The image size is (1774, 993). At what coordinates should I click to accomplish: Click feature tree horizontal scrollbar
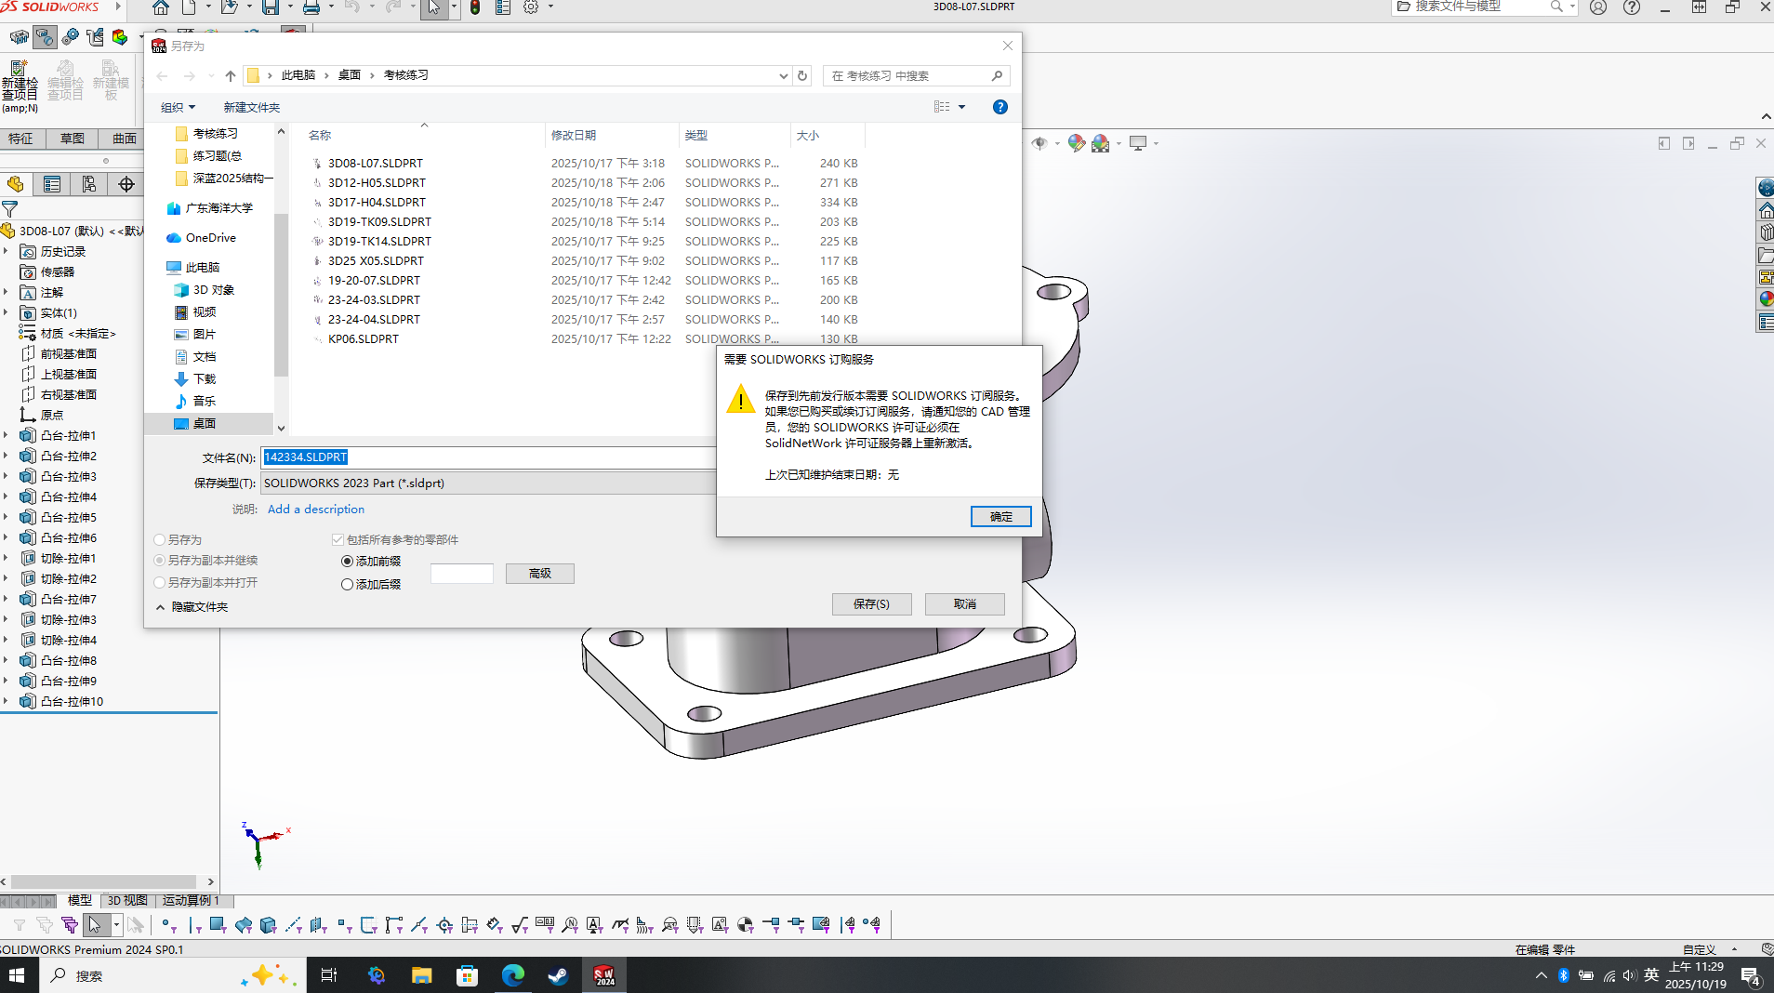pos(104,881)
